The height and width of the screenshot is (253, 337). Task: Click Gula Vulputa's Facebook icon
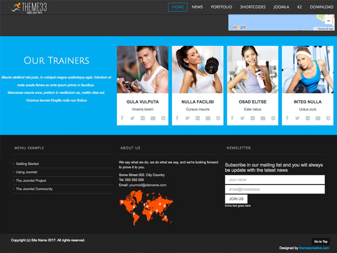(x=122, y=118)
